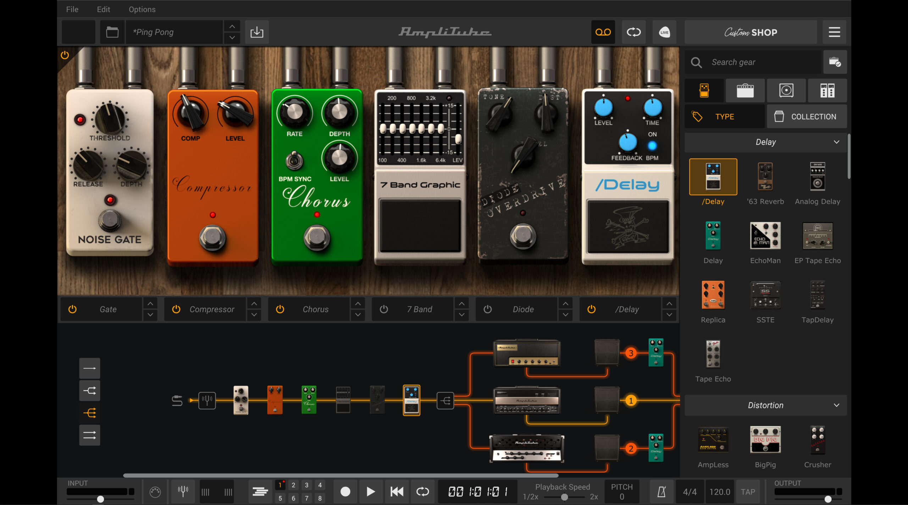Screen dimensions: 908x505
Task: Open the File menu
Action: (x=72, y=9)
